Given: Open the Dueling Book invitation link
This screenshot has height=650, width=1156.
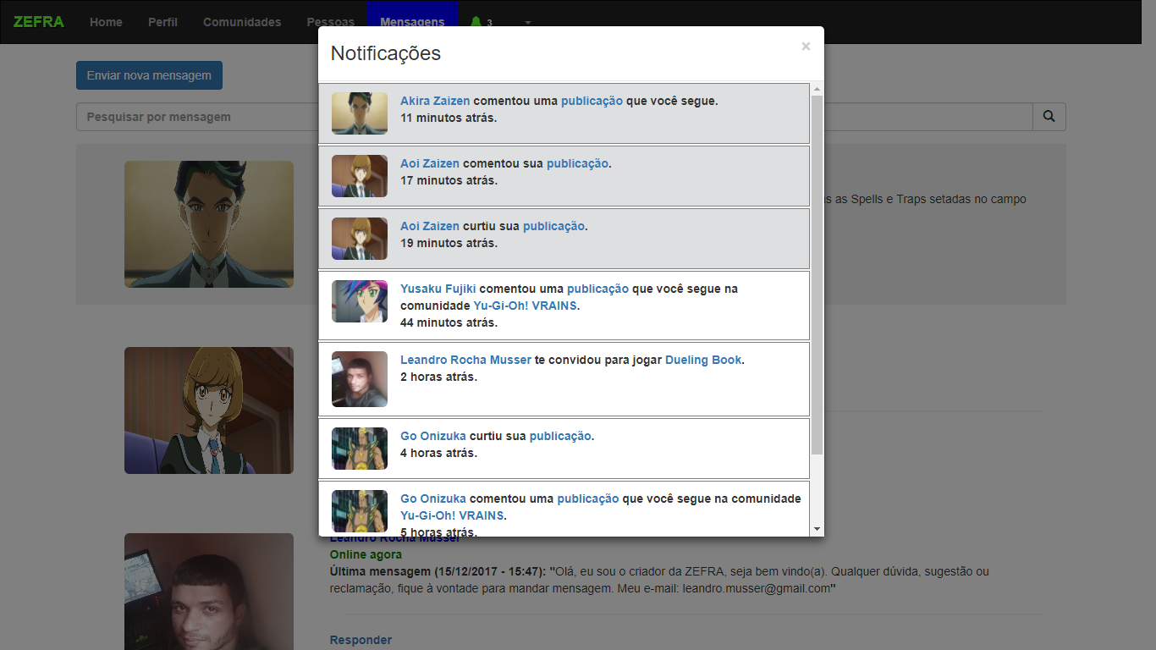Looking at the screenshot, I should 703,359.
